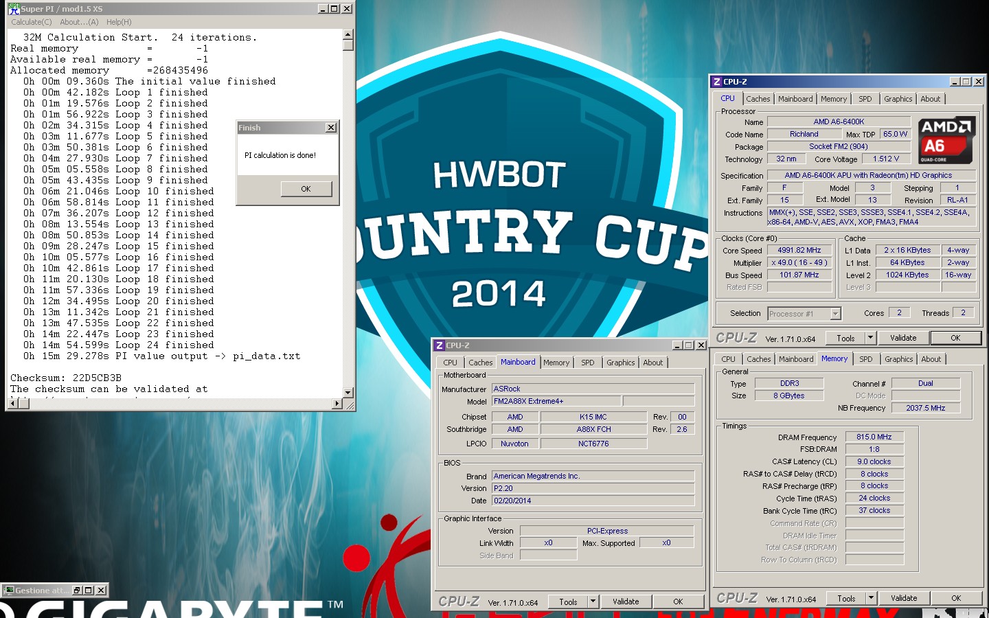The height and width of the screenshot is (618, 989).
Task: Restore the Gestione attività minimized window
Action: pos(77,590)
